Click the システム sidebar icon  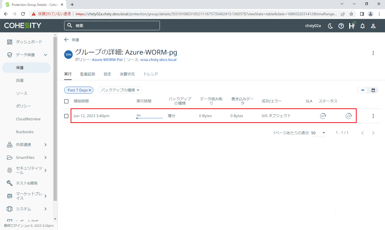point(10,209)
